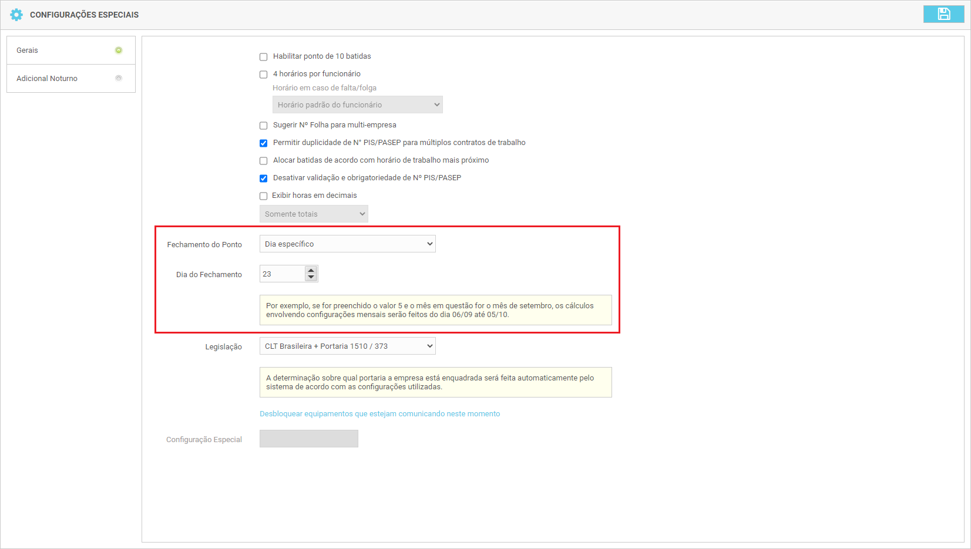Open Horário padrão do funcionário dropdown
971x549 pixels.
357,105
